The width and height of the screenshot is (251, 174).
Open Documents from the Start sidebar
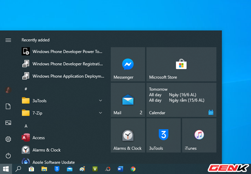(8, 106)
